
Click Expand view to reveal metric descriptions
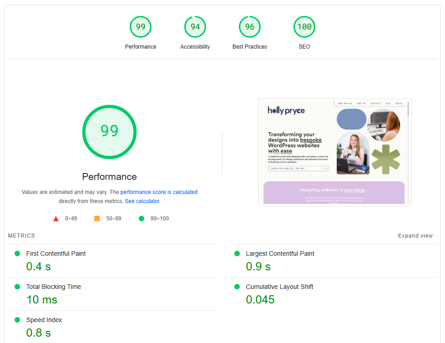pos(415,235)
